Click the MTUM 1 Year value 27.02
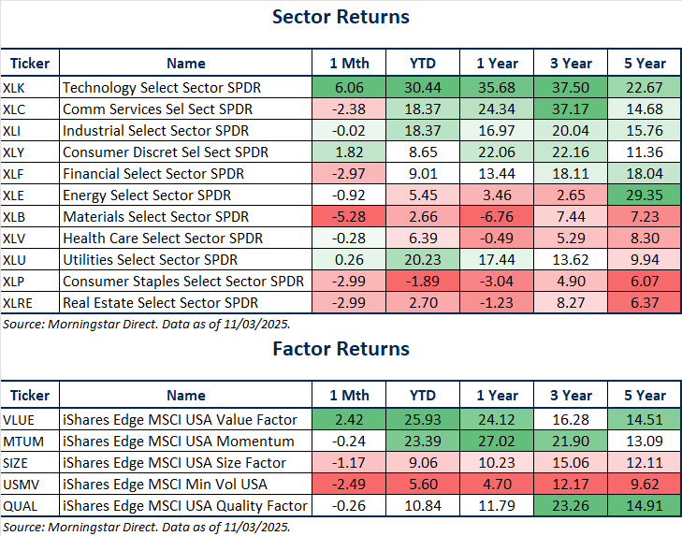This screenshot has width=682, height=536. tap(498, 441)
